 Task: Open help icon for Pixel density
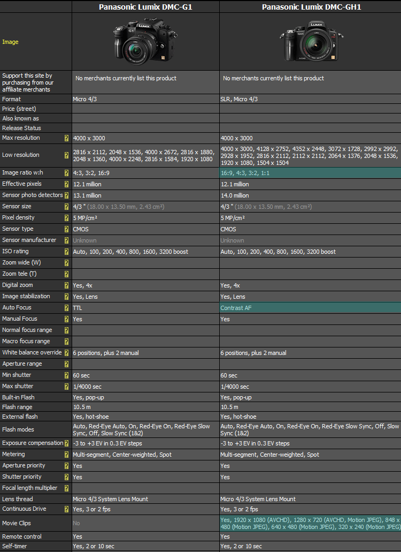[66, 218]
